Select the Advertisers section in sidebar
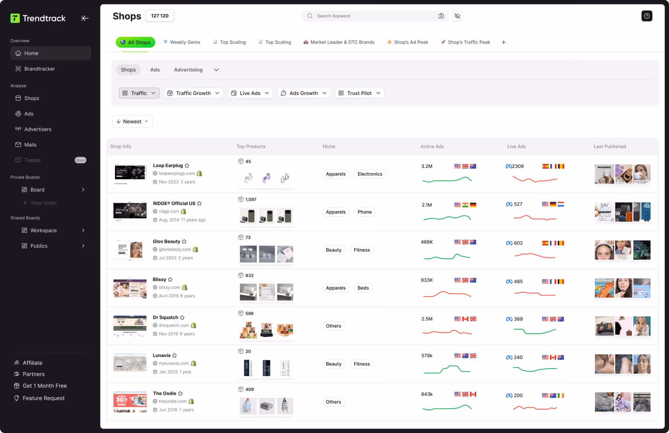This screenshot has width=669, height=433. click(38, 129)
